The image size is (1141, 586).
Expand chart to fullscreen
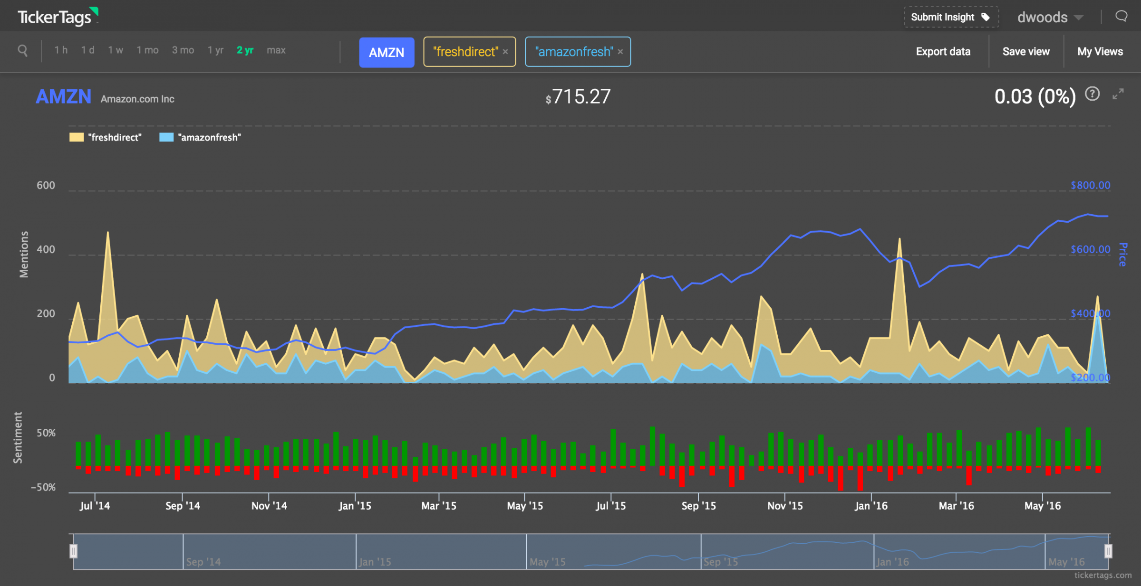point(1118,94)
